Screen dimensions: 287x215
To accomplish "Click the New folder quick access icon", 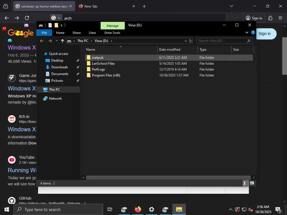I will click(56, 25).
